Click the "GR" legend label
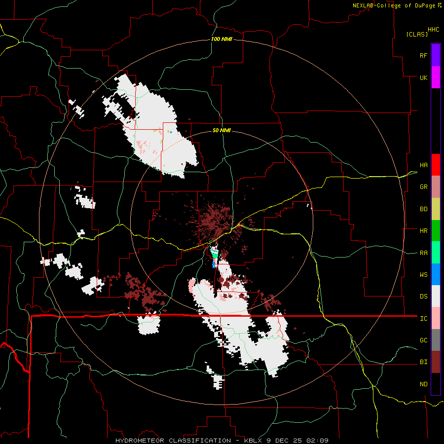Image resolution: width=444 pixels, height=444 pixels. pos(423,187)
